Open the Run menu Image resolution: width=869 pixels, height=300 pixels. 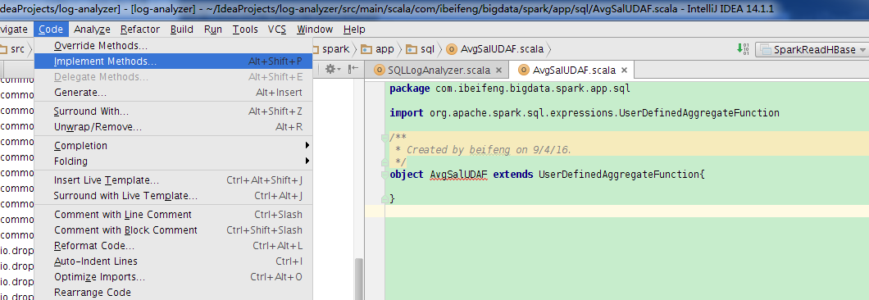click(x=213, y=30)
